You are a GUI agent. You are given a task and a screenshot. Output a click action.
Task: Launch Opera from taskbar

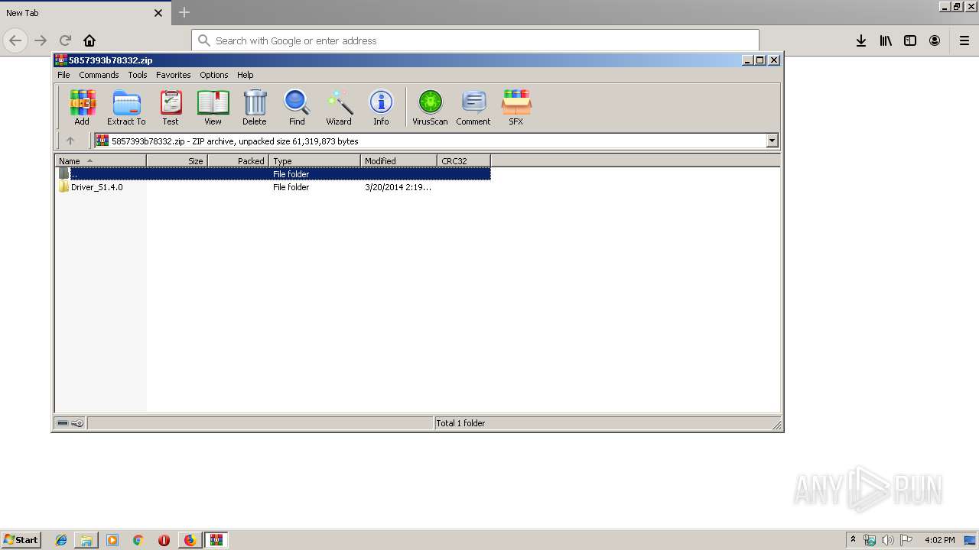164,540
